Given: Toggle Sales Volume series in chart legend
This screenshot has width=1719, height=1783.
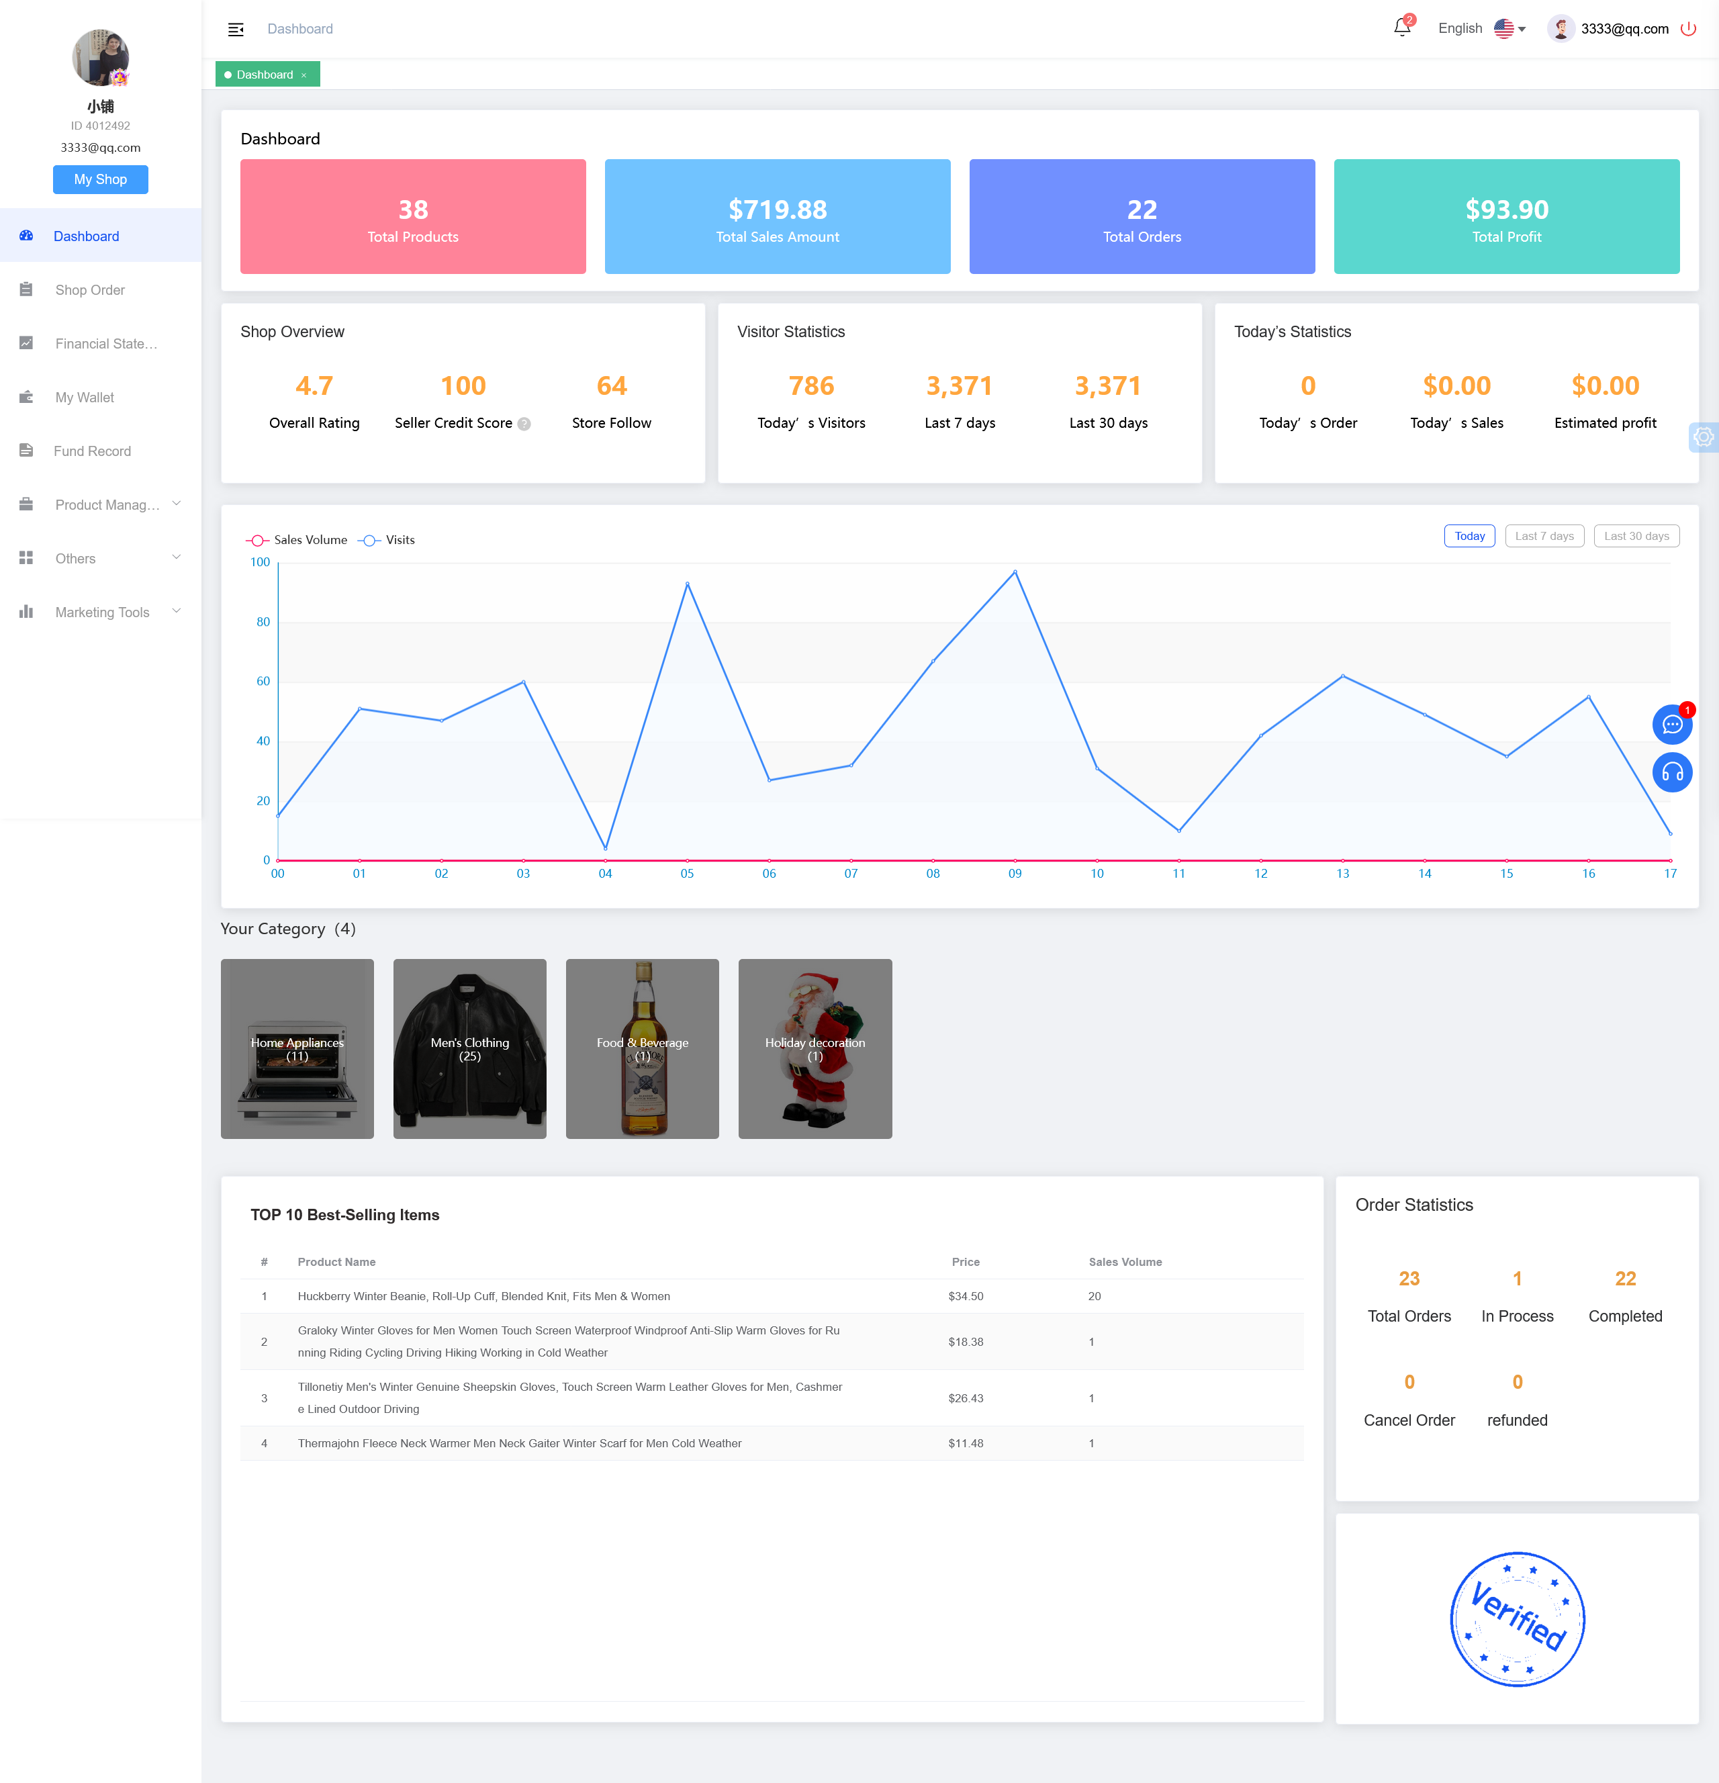Looking at the screenshot, I should coord(297,541).
